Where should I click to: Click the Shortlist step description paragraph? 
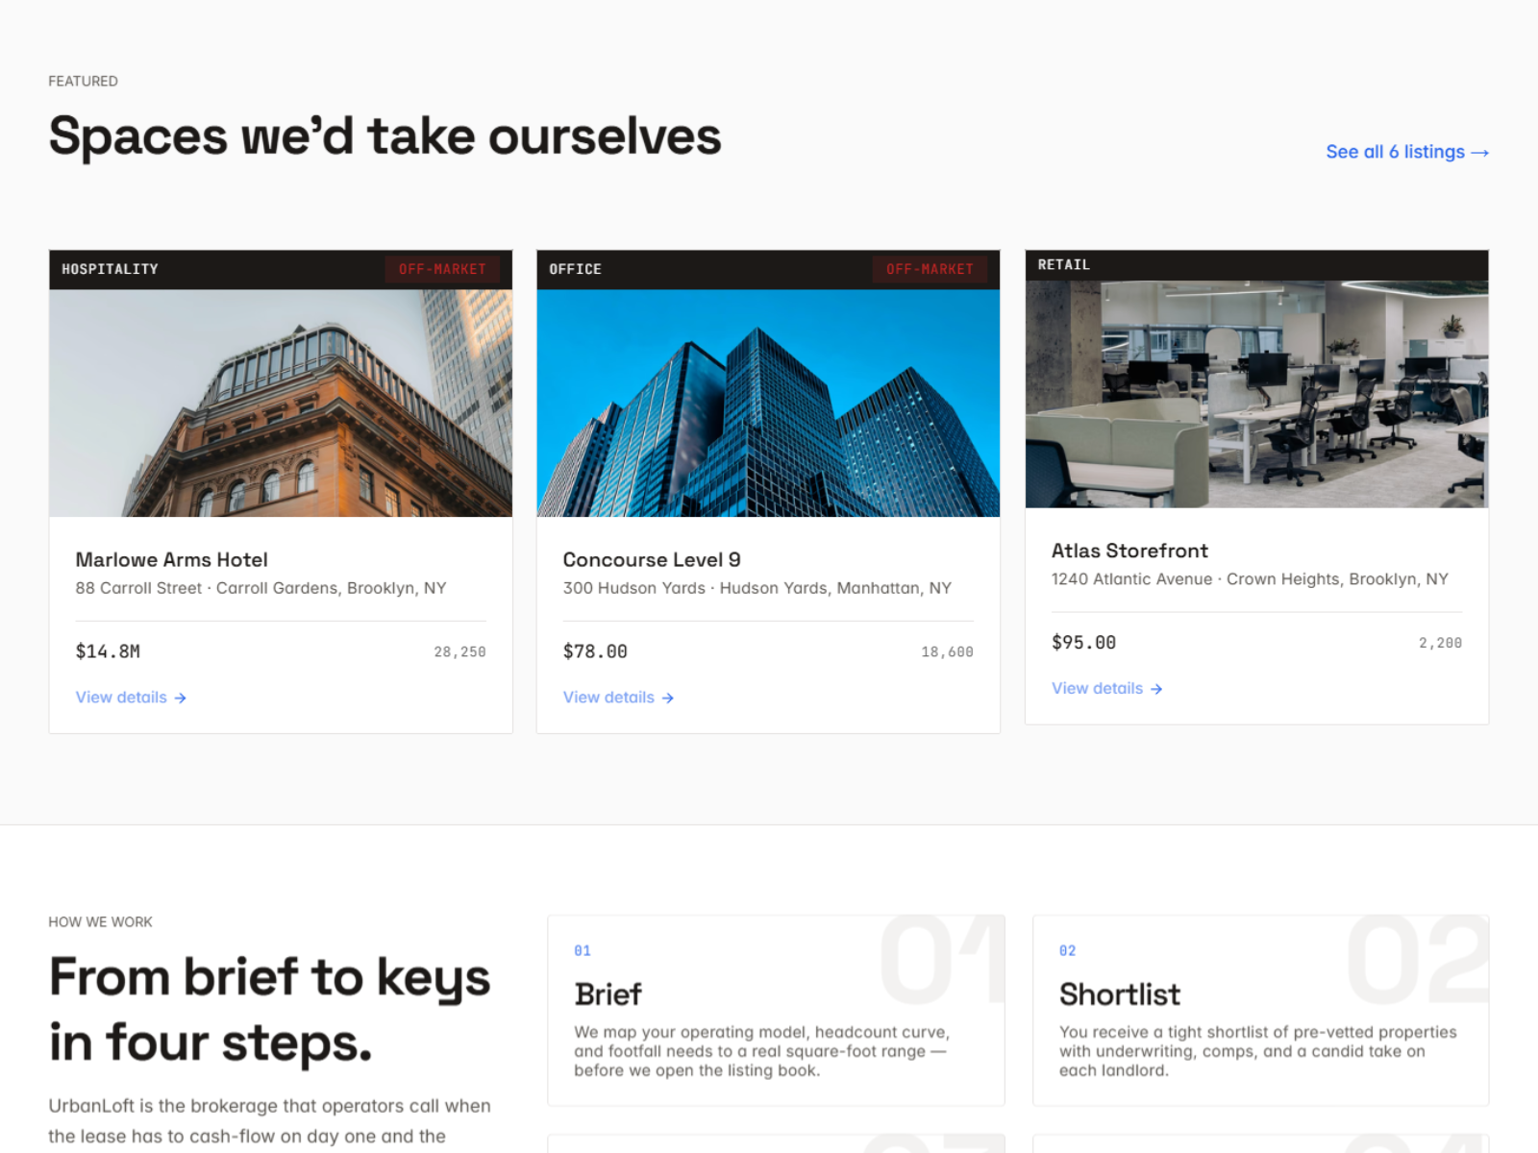pos(1257,1051)
